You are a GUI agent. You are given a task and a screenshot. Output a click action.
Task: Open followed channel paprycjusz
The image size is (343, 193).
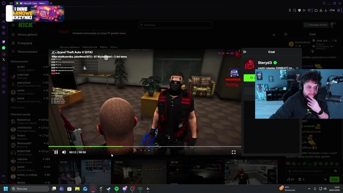(29, 84)
